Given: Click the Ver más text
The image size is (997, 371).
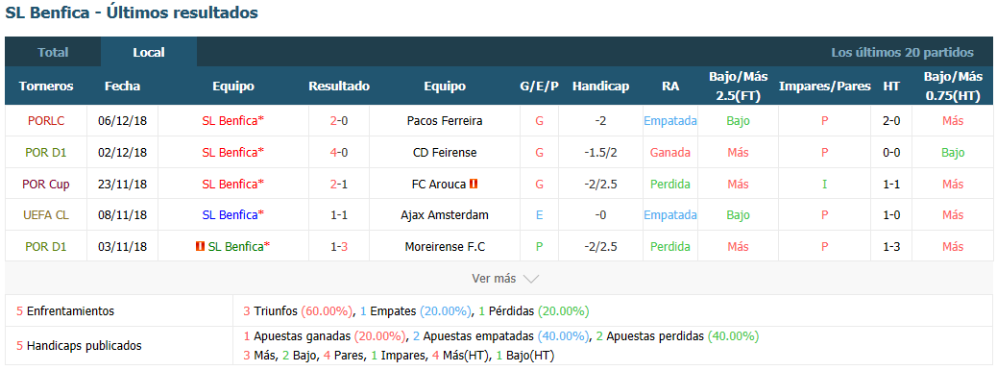Looking at the screenshot, I should (x=494, y=279).
